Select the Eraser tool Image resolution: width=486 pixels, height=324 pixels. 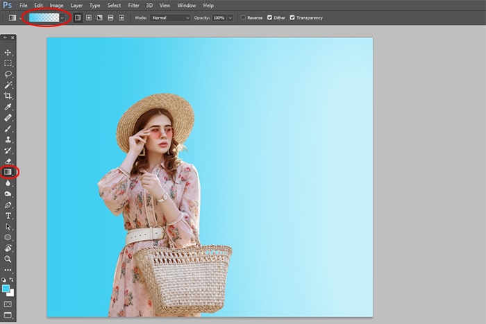click(8, 161)
